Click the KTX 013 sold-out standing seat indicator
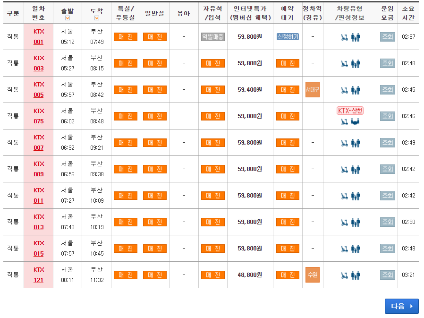 coord(213,222)
